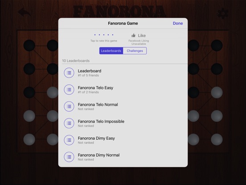Viewport: 246px width, 185px height.
Task: Select the bottom-right white piece on the board
Action: 217,139
